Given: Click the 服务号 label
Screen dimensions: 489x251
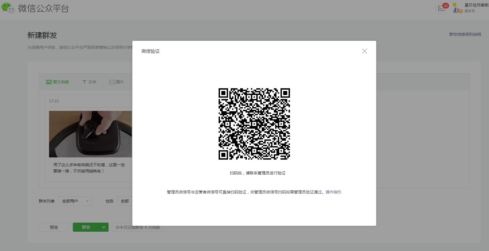Looking at the screenshot, I should (x=469, y=11).
